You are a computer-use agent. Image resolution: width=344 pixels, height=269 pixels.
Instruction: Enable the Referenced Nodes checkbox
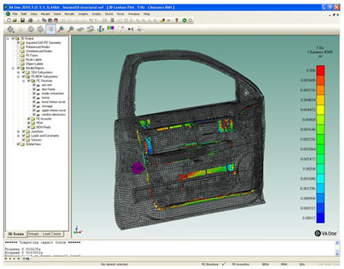pos(18,47)
